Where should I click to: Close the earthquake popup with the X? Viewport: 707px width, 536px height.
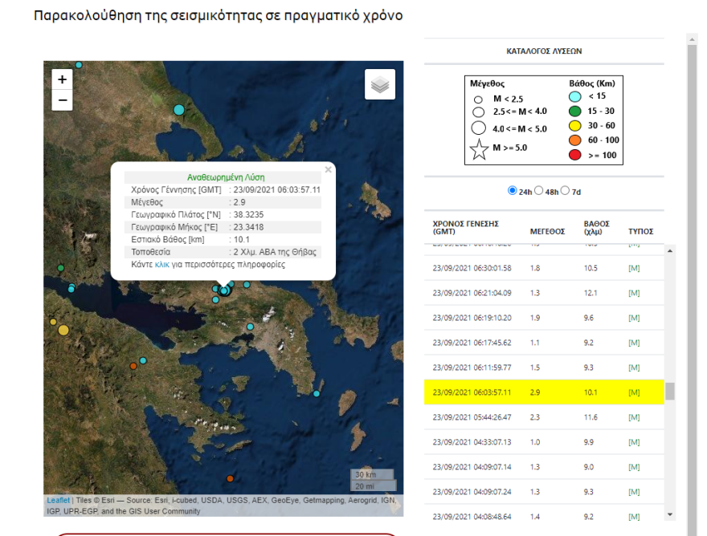328,169
